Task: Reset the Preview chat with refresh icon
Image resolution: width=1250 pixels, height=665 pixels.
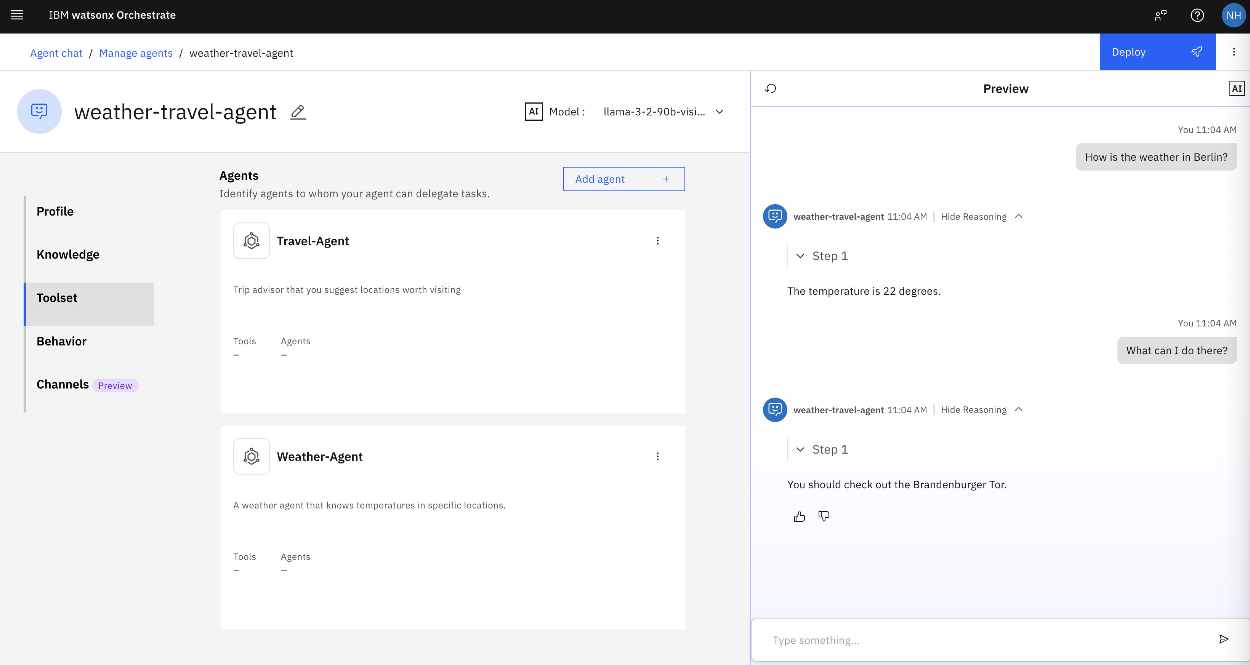Action: 771,89
